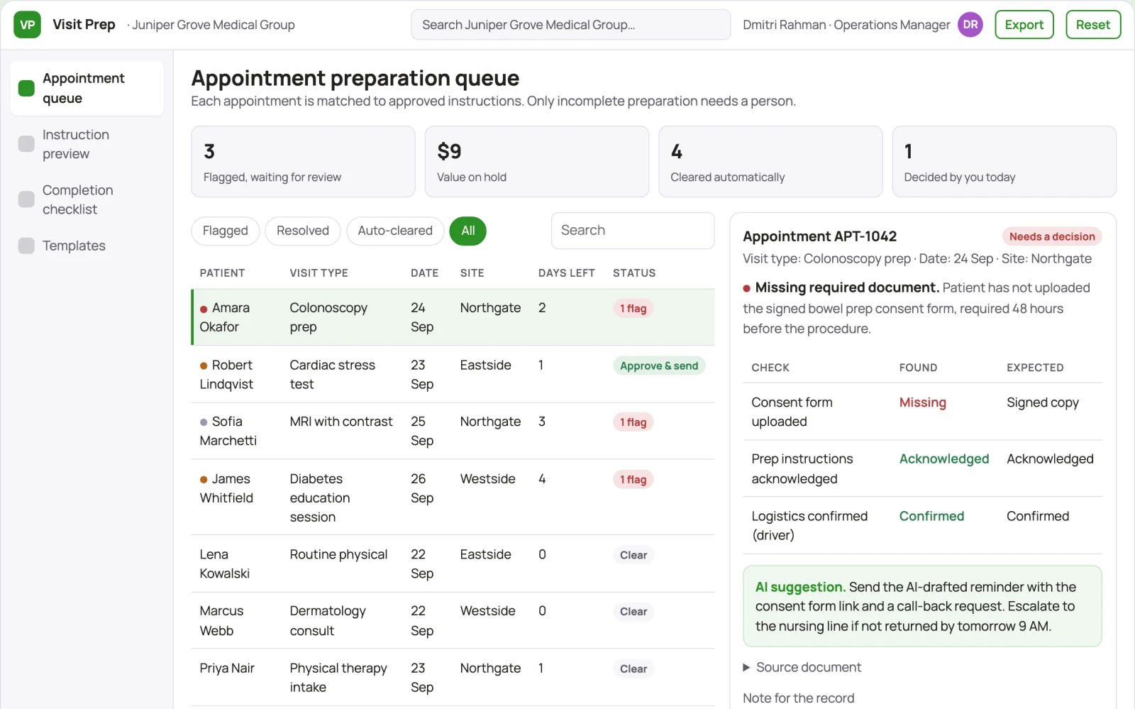Show Resolved appointments filter
The image size is (1135, 709).
(303, 231)
